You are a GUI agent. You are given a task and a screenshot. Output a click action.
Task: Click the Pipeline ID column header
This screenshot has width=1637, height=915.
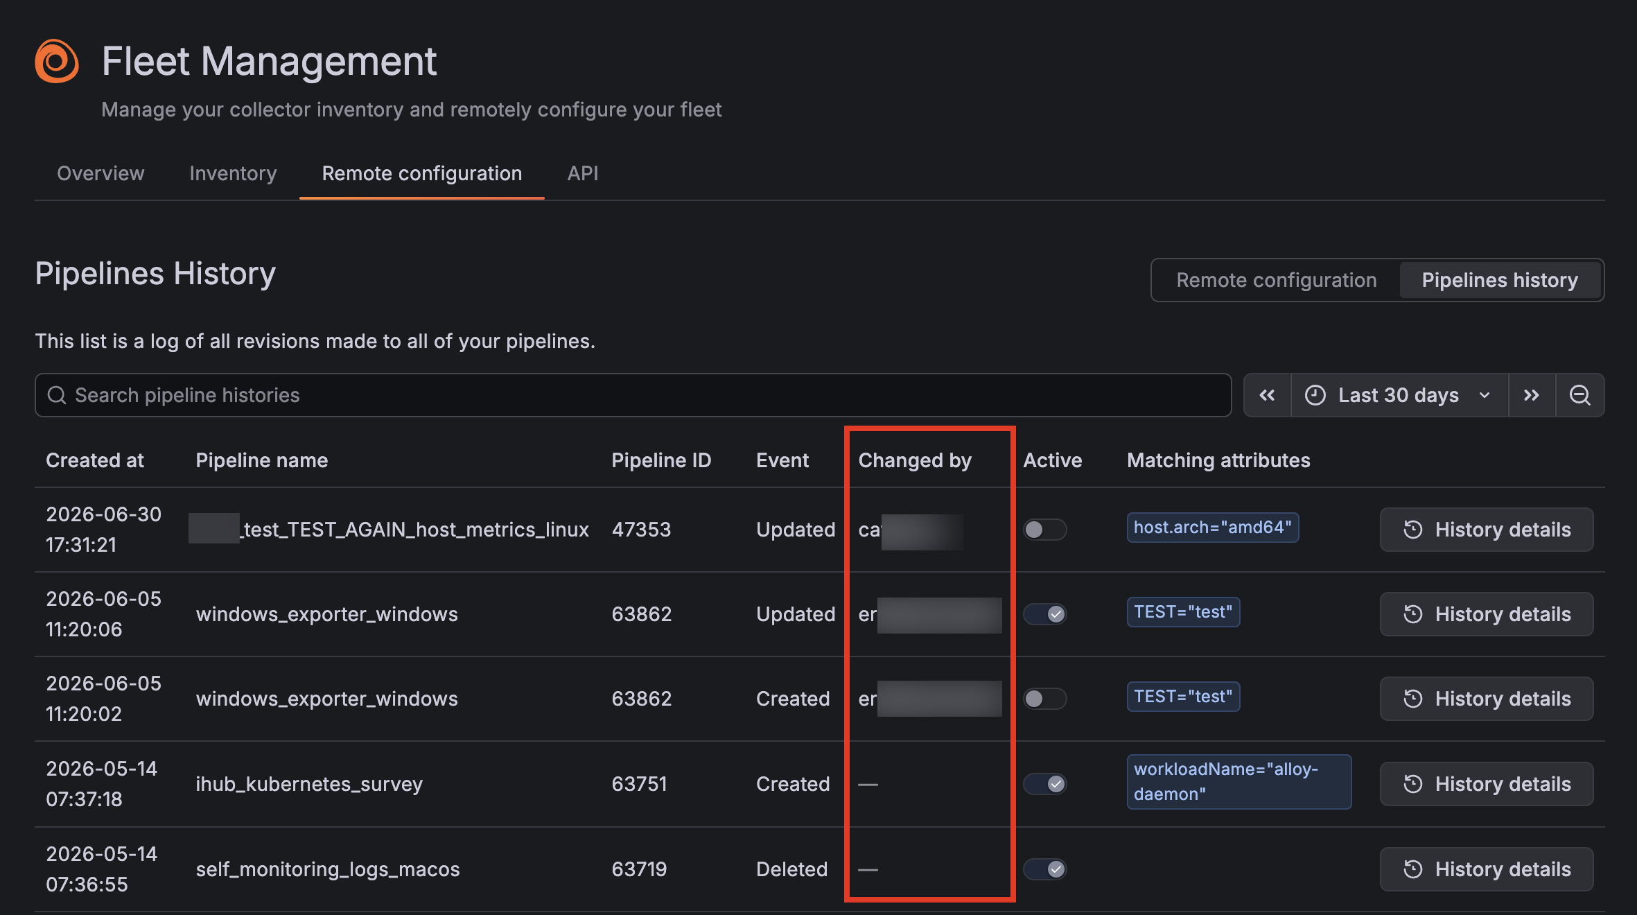(x=661, y=460)
